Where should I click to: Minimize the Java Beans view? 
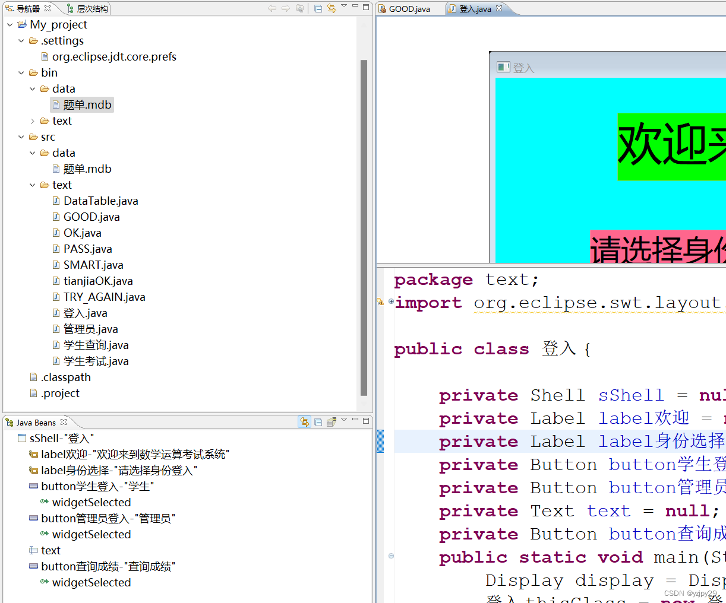[355, 421]
